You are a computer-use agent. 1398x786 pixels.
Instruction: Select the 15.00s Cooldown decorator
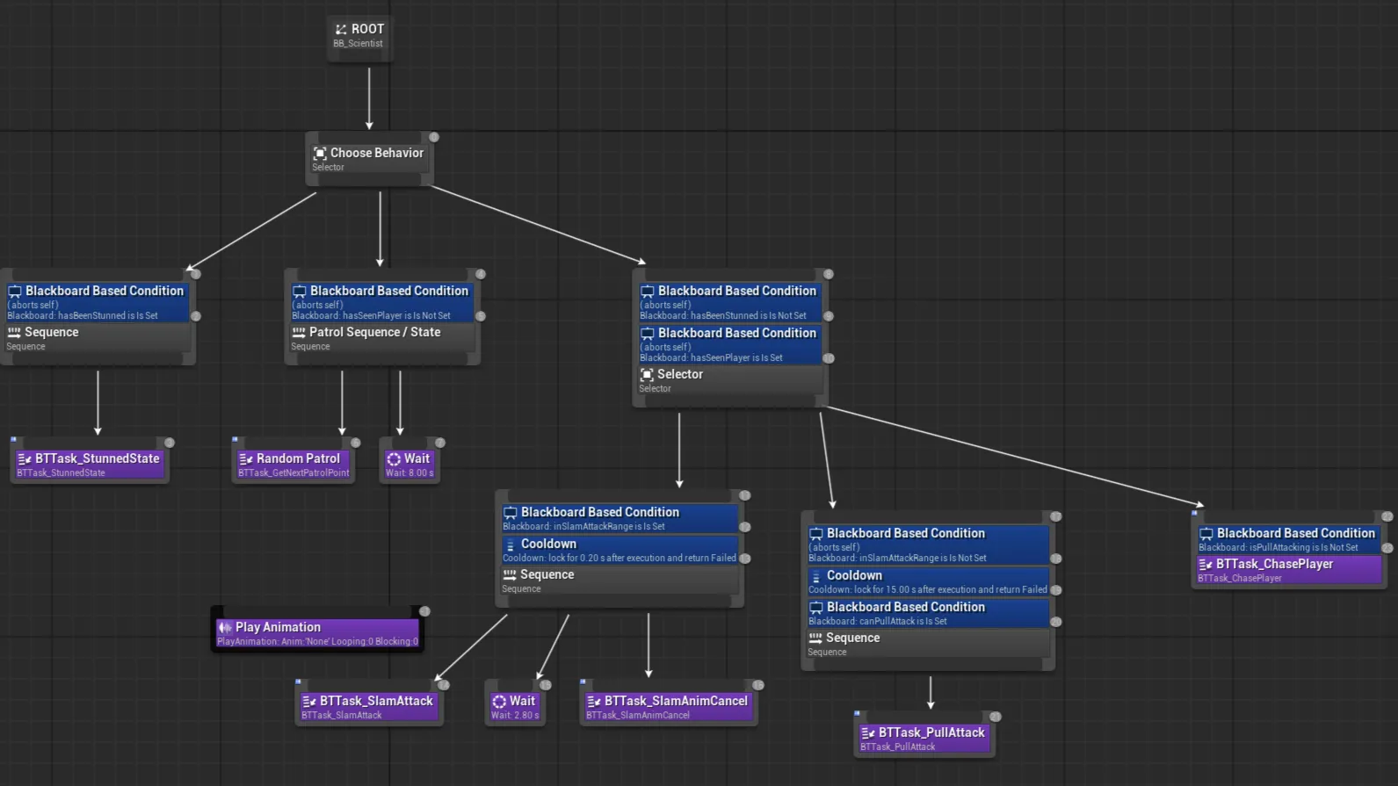pos(927,581)
